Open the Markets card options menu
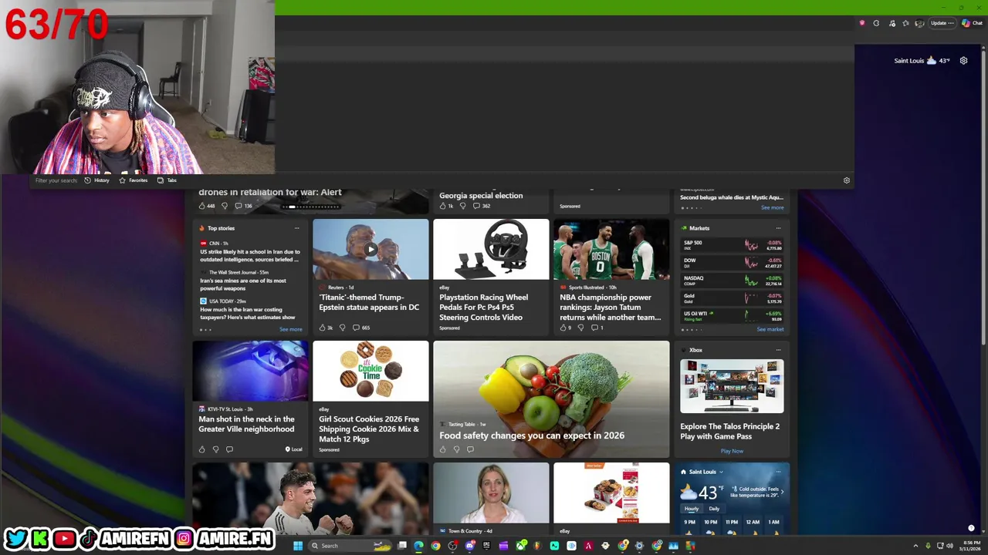Screen dimensions: 988x555 tap(778, 228)
